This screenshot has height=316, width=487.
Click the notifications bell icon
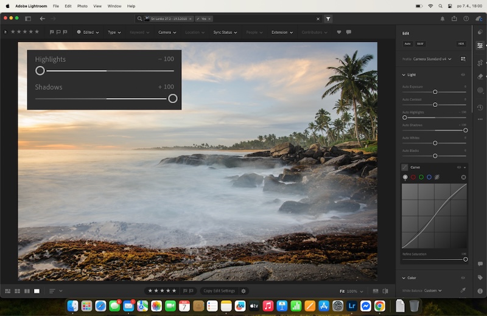click(x=443, y=19)
